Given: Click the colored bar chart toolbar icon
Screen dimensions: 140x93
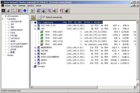Looking at the screenshot, I should pyautogui.click(x=20, y=11).
